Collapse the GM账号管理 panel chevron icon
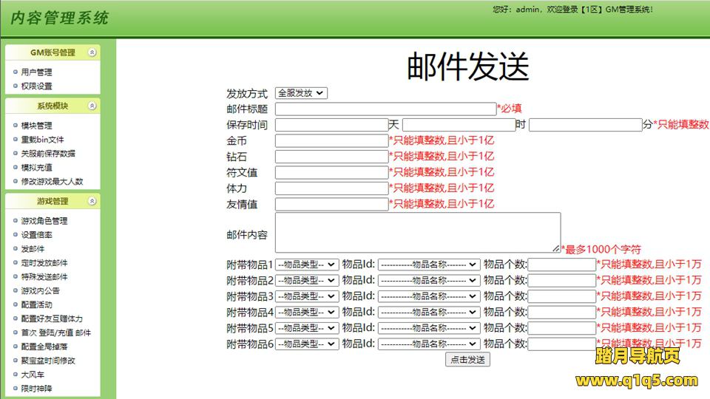Viewport: 710px width, 399px height. (x=92, y=52)
